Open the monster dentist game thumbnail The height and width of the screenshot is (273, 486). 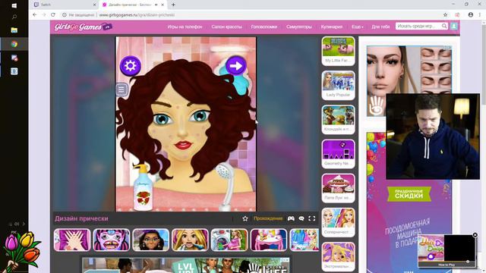point(112,240)
